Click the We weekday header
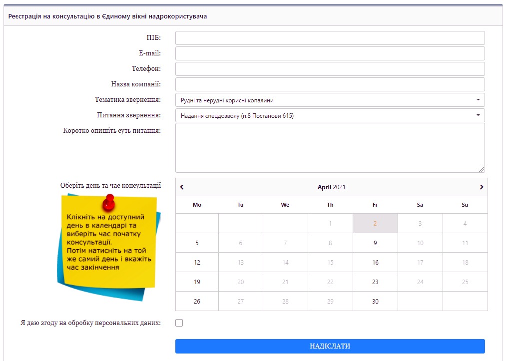Viewport: 507px width, 361px height. (x=285, y=205)
